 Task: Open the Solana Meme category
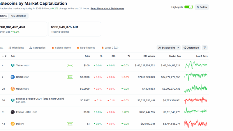tap(61, 48)
